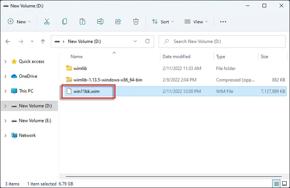Image resolution: width=290 pixels, height=188 pixels.
Task: Click the 3 items status bar text
Action: [12, 184]
